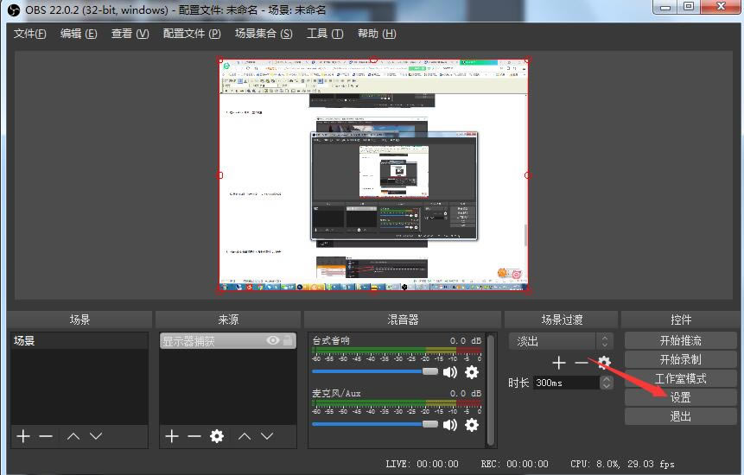Image resolution: width=744 pixels, height=475 pixels.
Task: Select the 场景 item in scene list
Action: pos(79,341)
